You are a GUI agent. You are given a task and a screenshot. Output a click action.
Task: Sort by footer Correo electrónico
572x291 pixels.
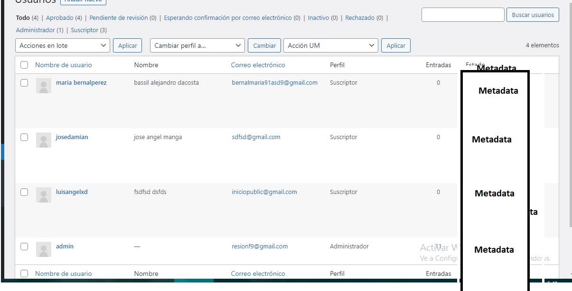point(258,273)
